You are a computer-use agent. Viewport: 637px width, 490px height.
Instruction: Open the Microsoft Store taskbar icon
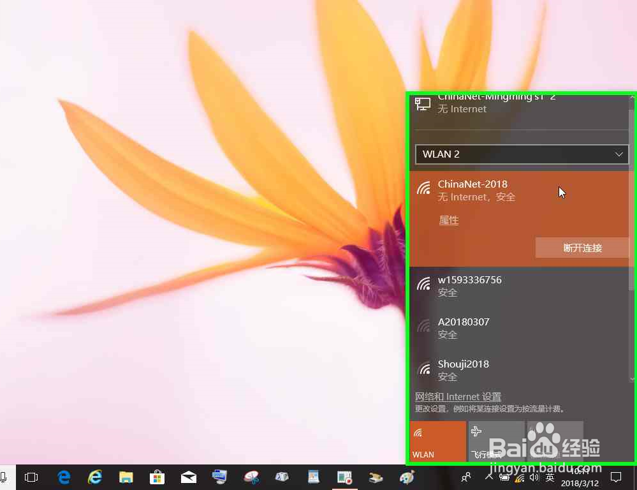[x=157, y=477]
